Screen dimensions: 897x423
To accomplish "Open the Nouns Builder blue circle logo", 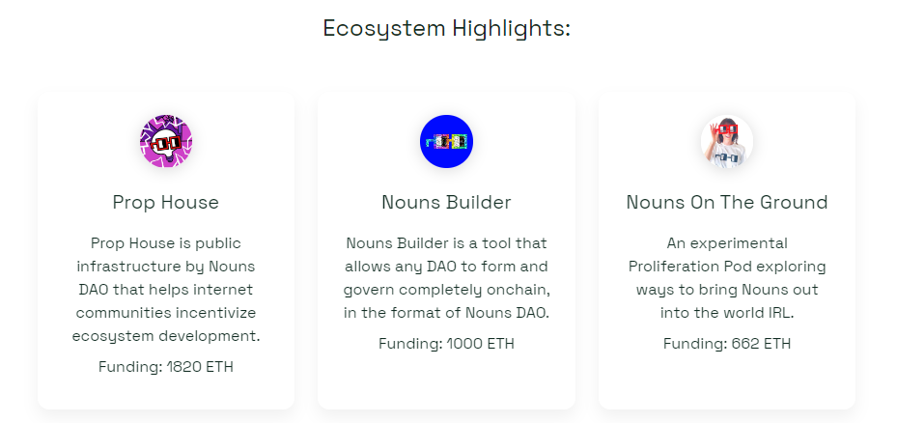I will pyautogui.click(x=447, y=141).
